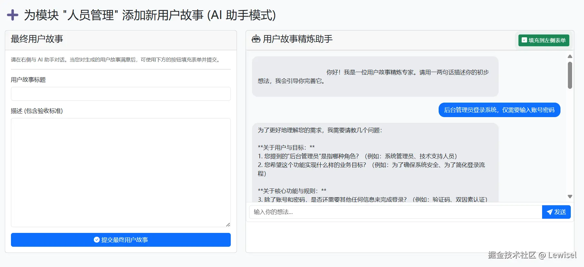
Task: Click the check icon on 填充到左侧表单
Action: [524, 40]
